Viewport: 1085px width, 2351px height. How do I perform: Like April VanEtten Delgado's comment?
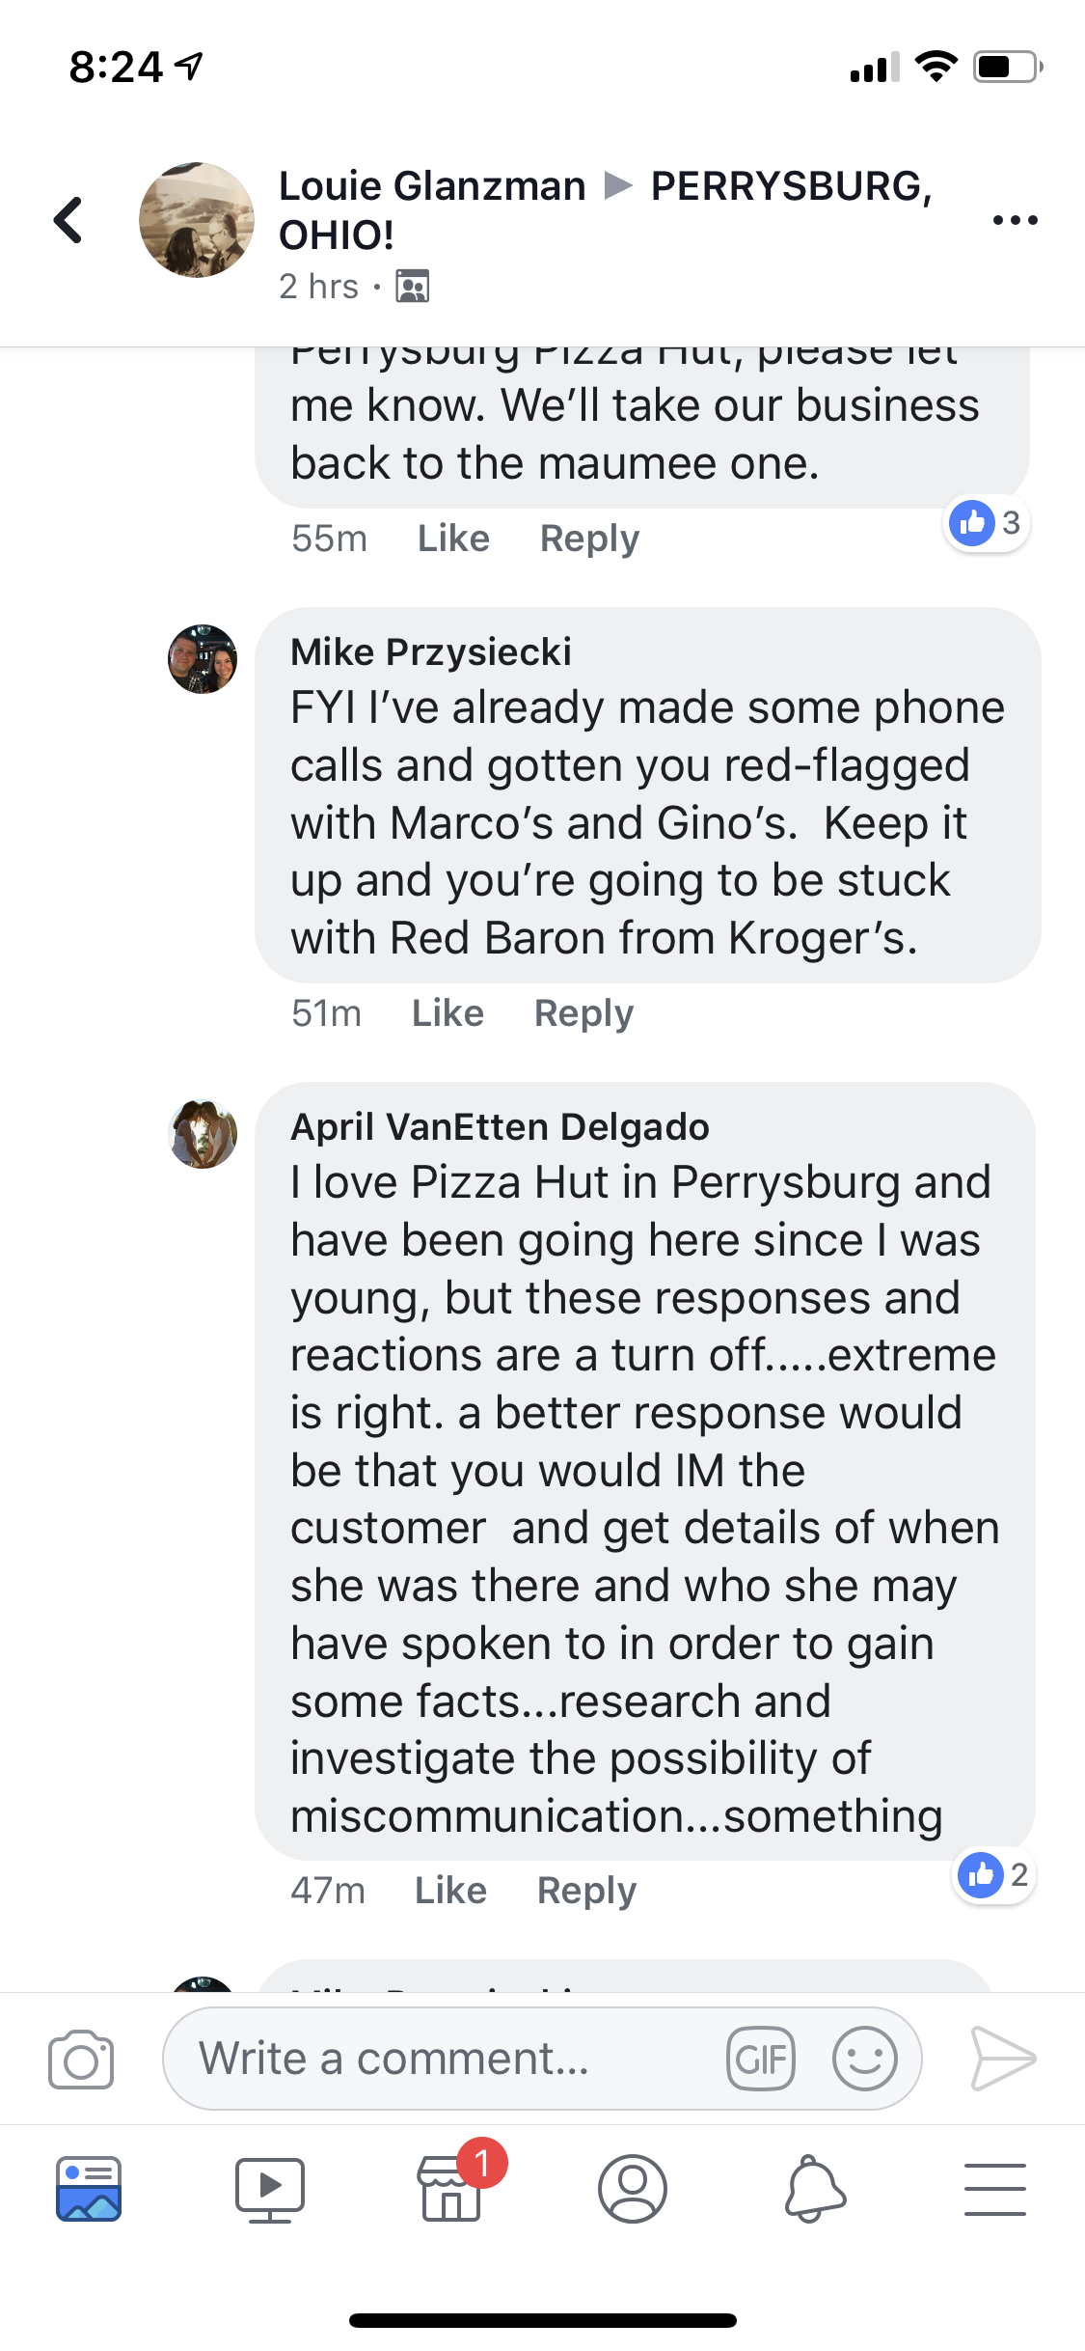(450, 1891)
